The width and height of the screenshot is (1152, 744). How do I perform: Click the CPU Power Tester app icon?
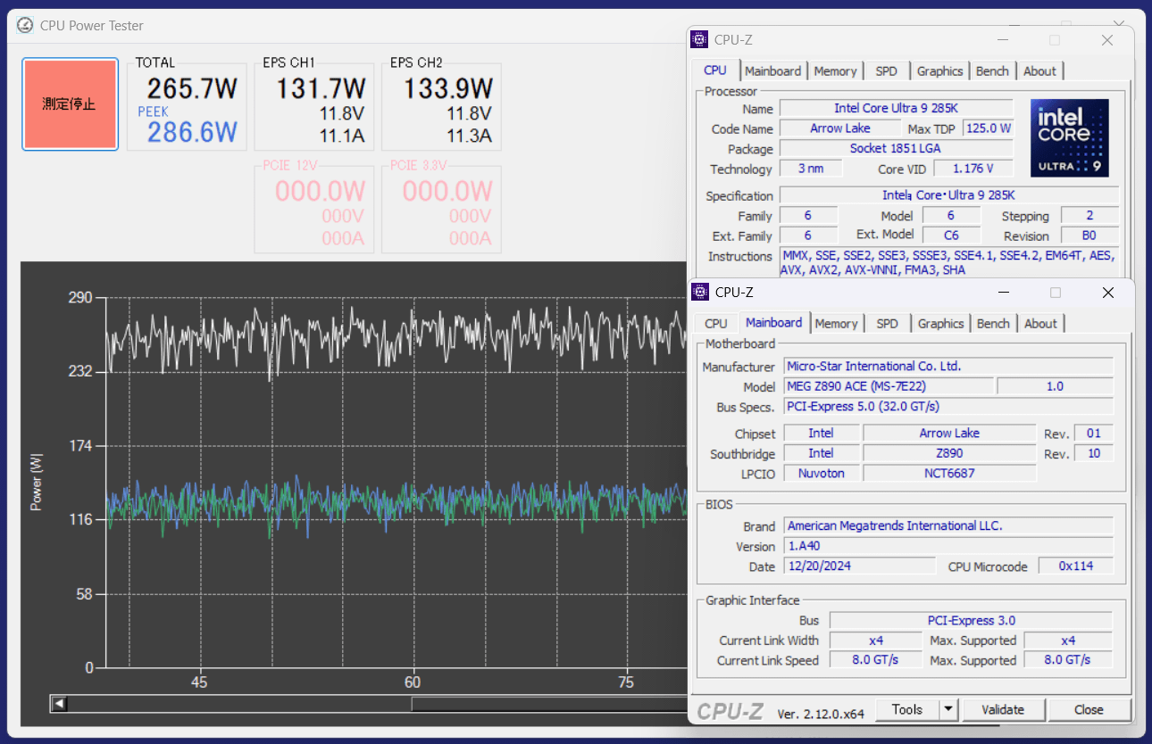(x=25, y=26)
